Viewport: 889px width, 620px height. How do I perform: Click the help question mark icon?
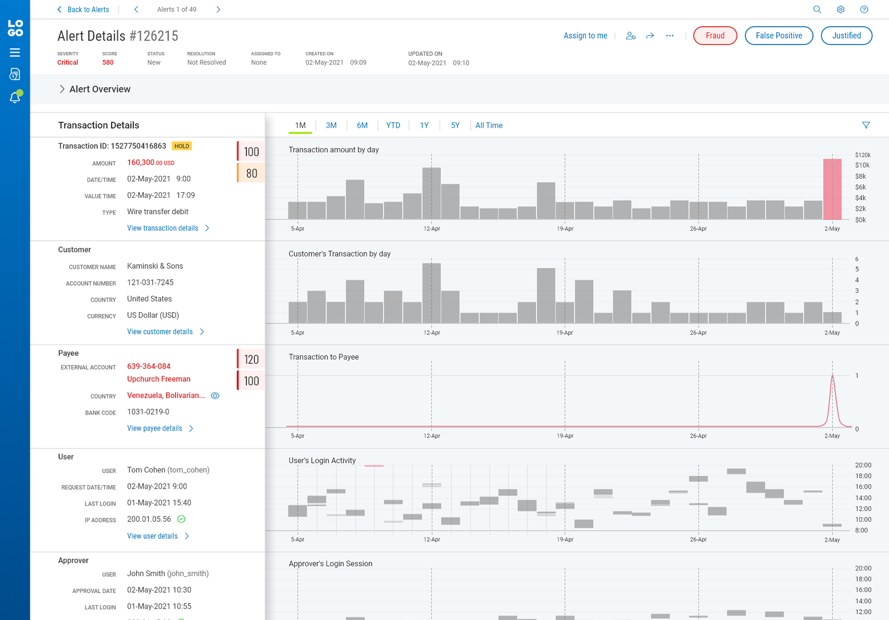tap(864, 10)
